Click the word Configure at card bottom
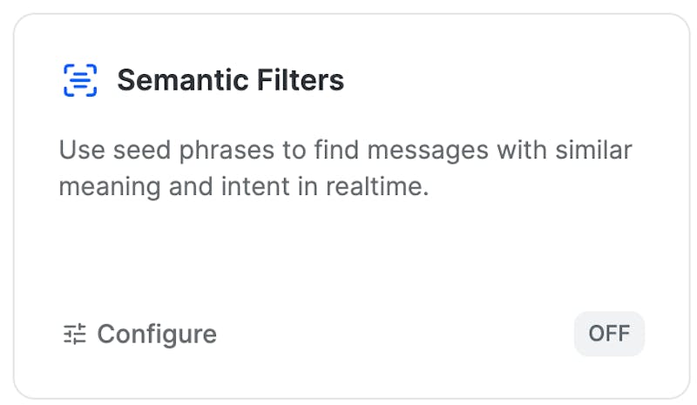 point(157,334)
